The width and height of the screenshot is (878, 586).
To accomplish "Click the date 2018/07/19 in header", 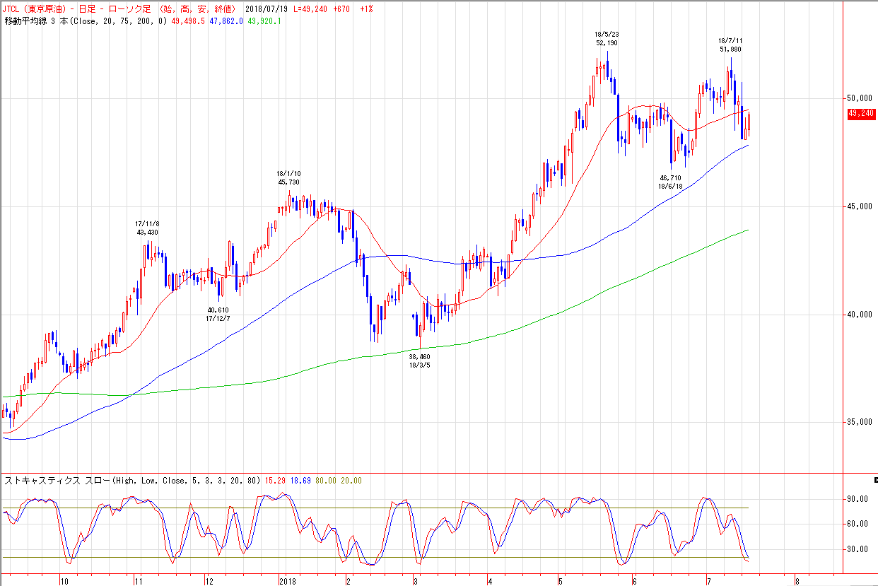I will tap(268, 9).
